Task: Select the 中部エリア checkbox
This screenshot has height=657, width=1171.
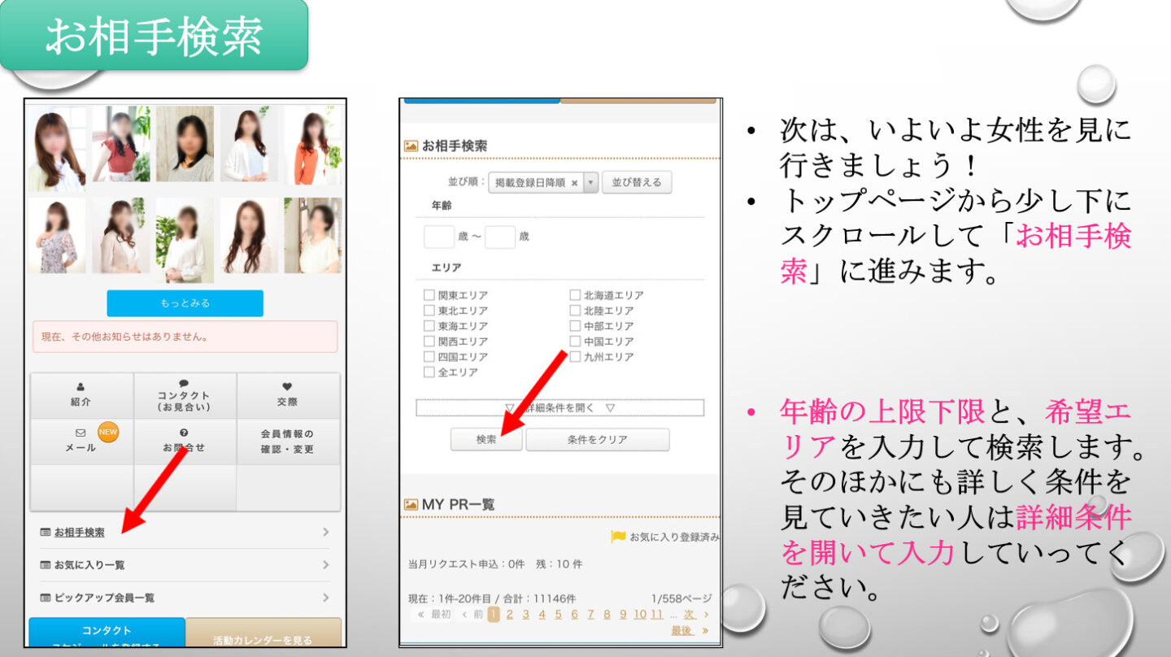Action: tap(575, 326)
